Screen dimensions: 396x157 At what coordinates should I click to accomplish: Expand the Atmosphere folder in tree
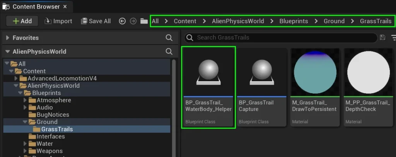coord(26,100)
